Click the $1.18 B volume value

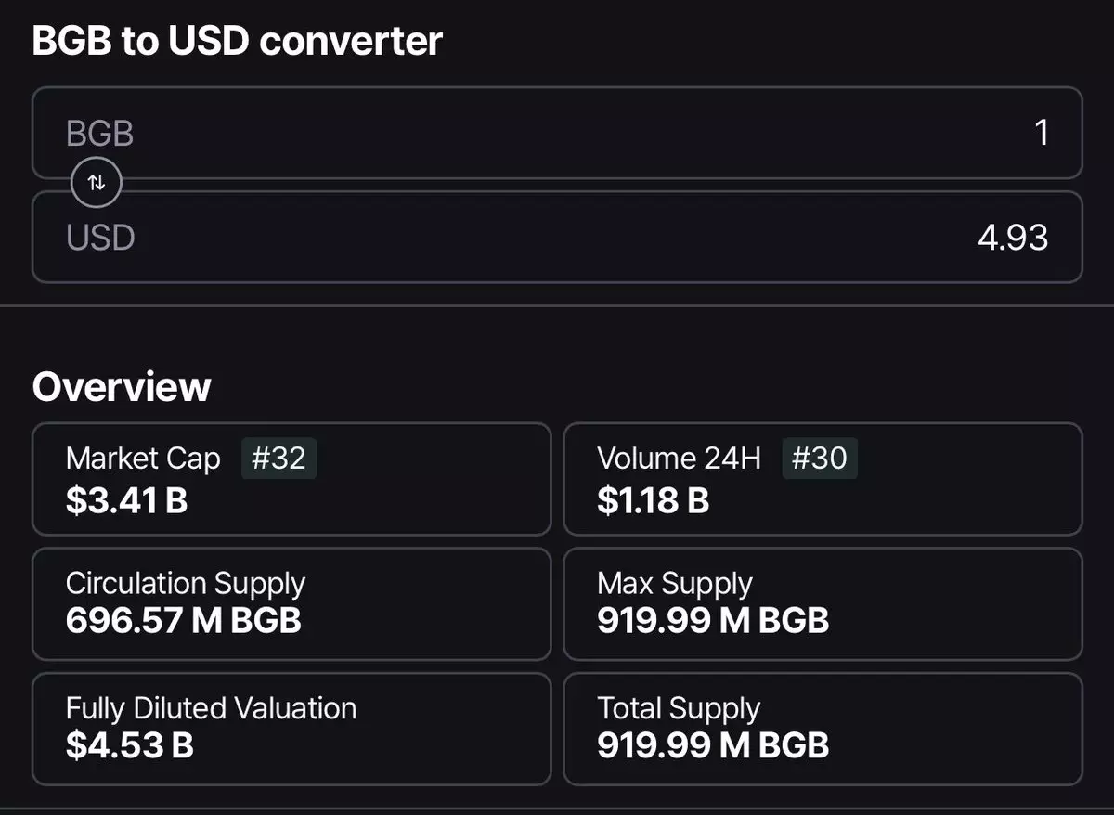pos(654,501)
